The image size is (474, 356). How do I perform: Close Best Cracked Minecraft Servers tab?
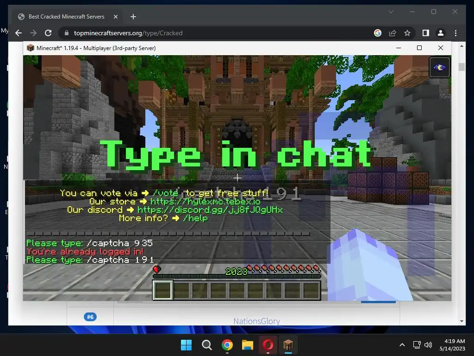tap(115, 17)
